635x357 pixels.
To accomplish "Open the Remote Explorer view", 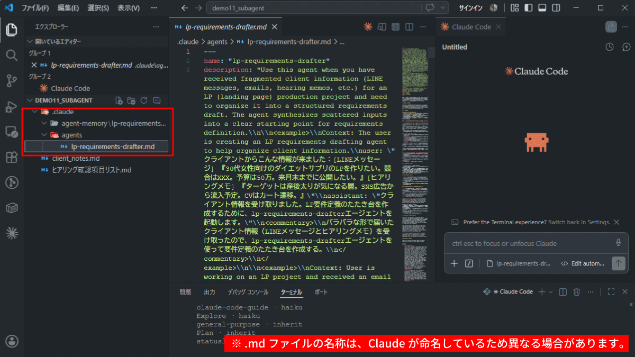I will (12, 132).
